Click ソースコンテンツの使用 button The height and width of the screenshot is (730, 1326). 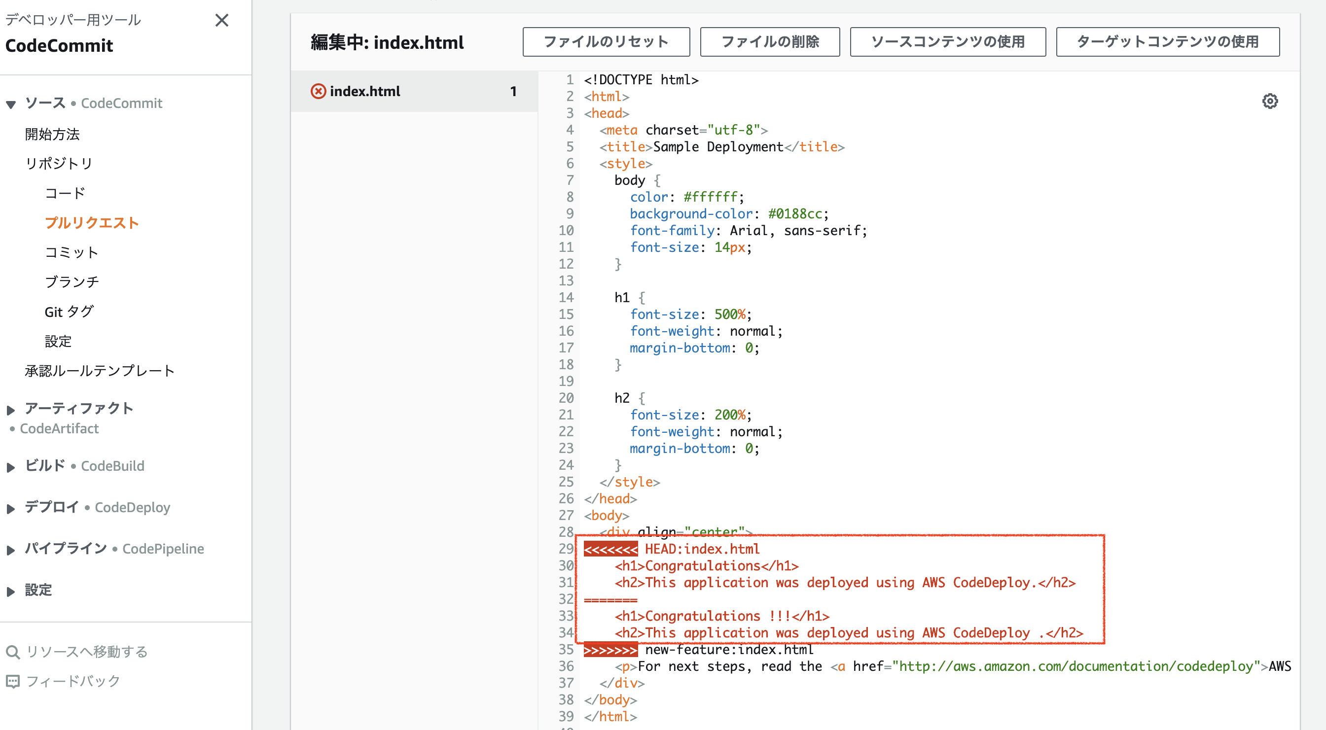pos(947,42)
